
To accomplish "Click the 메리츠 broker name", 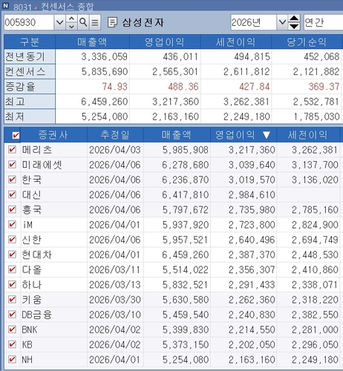I will pyautogui.click(x=37, y=150).
